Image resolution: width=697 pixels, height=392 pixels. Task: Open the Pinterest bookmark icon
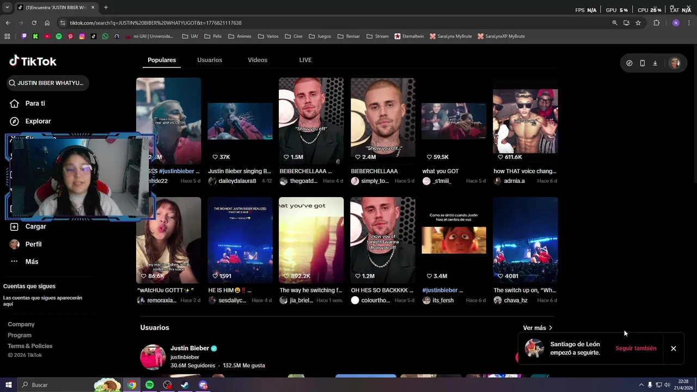(x=70, y=36)
